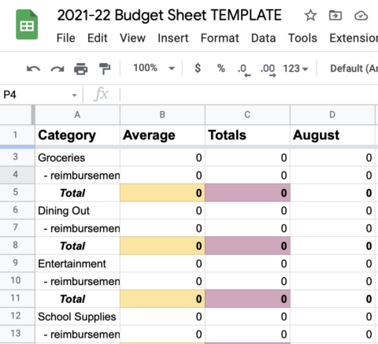Open the Format menu
This screenshot has width=378, height=344.
(220, 39)
